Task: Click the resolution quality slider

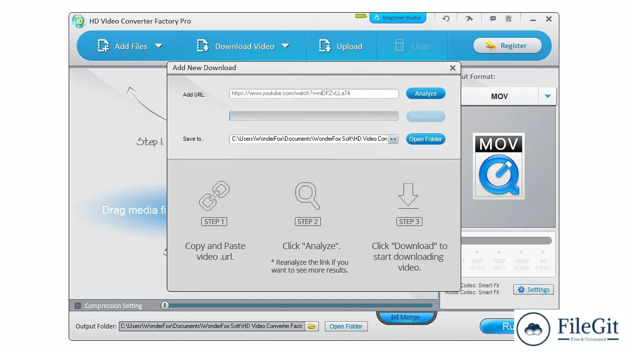Action: coord(505,241)
